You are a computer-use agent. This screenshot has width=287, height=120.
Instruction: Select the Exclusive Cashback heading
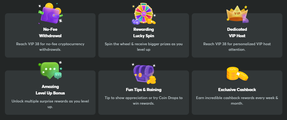point(237,90)
